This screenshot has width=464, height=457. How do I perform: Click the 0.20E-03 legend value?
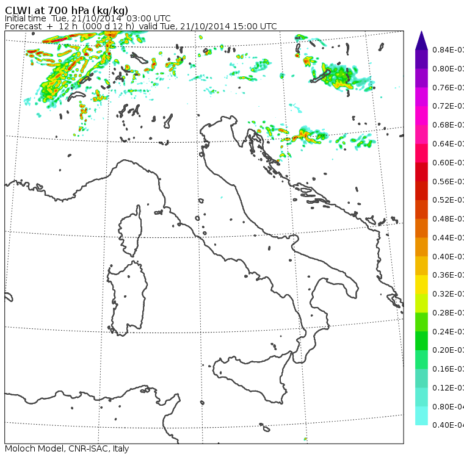click(x=448, y=350)
